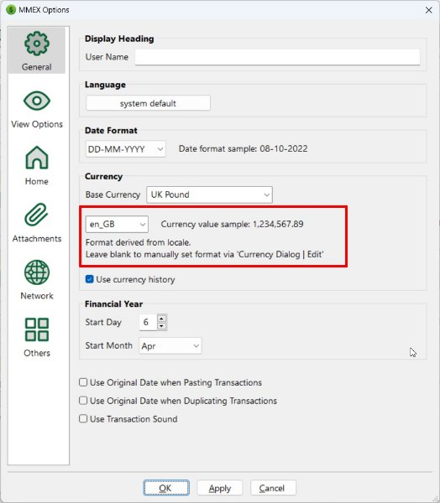Viewport: 440px width, 503px height.
Task: Click 'Format derived from locale.' text
Action: click(x=138, y=242)
